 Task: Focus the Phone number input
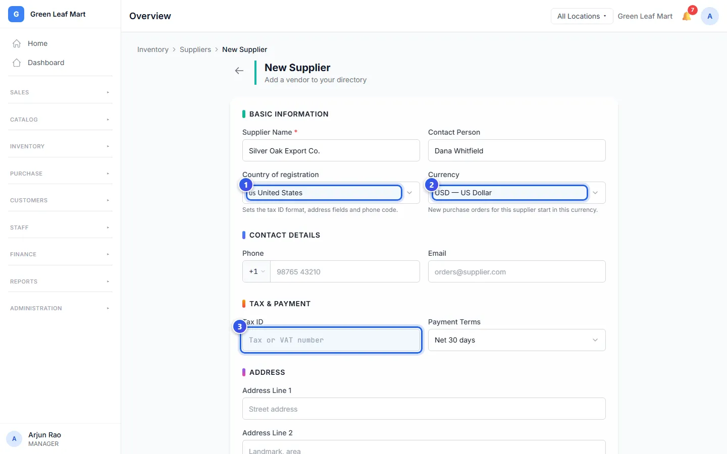(345, 271)
